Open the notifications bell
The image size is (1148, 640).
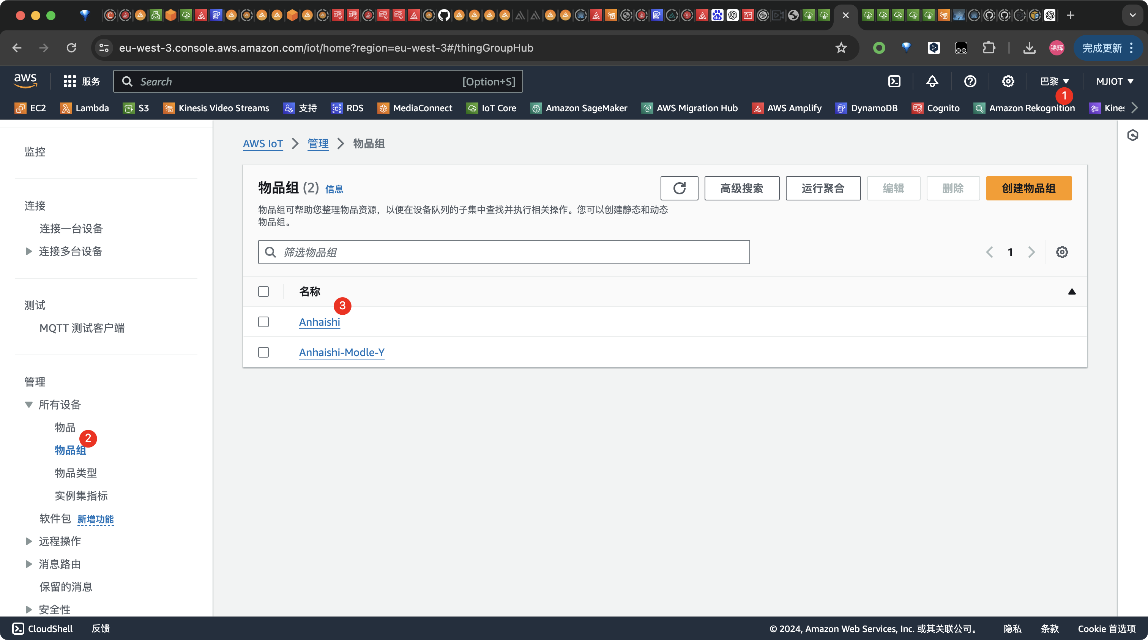pyautogui.click(x=932, y=81)
